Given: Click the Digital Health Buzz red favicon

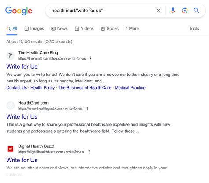Looking at the screenshot, I should (x=11, y=149).
